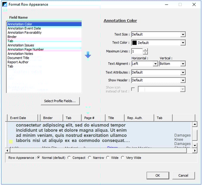Increase Maximum Lines with up stepper
Image resolution: width=202 pixels, height=185 pixels.
click(x=145, y=50)
